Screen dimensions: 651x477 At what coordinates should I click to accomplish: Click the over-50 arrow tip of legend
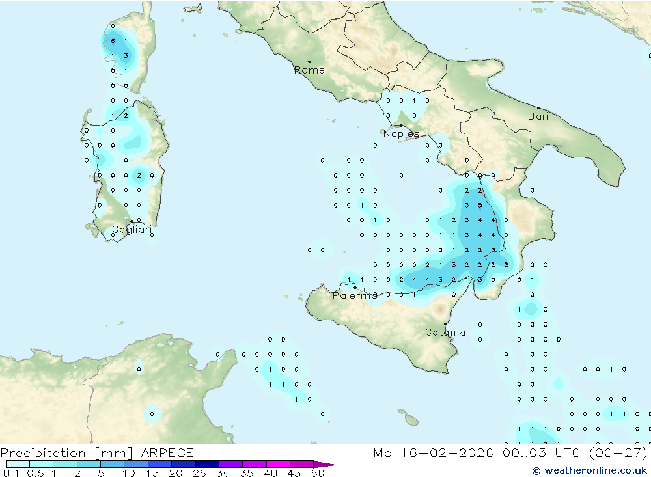click(325, 465)
